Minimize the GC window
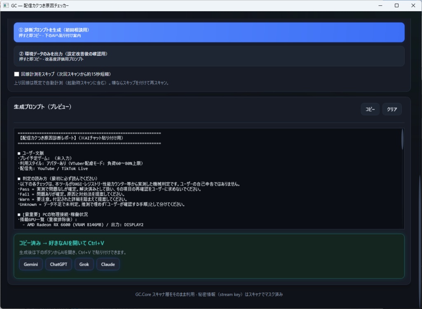The width and height of the screenshot is (422, 309). pos(380,5)
